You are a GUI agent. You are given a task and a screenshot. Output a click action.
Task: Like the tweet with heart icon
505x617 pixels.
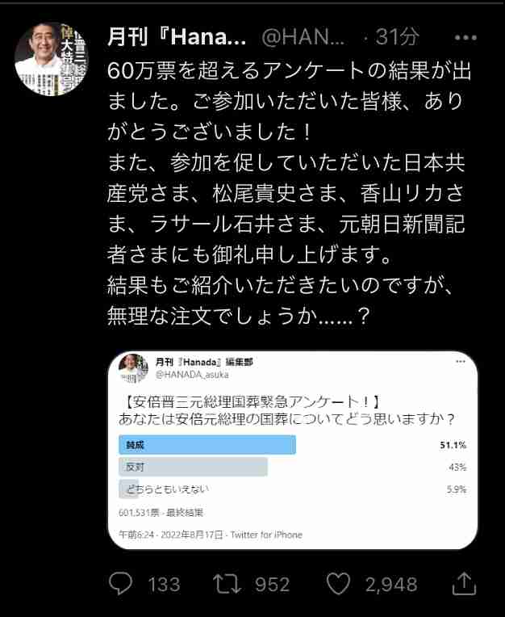(x=338, y=584)
